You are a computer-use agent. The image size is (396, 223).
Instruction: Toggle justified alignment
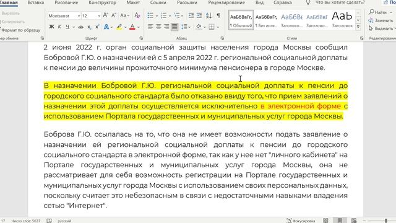pos(174,27)
